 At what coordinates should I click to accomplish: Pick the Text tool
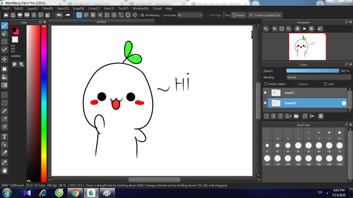click(x=4, y=136)
